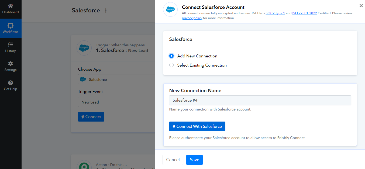Open the three-dot menu next to Salesforce title
Screen dimensions: 365x169
(106, 10)
